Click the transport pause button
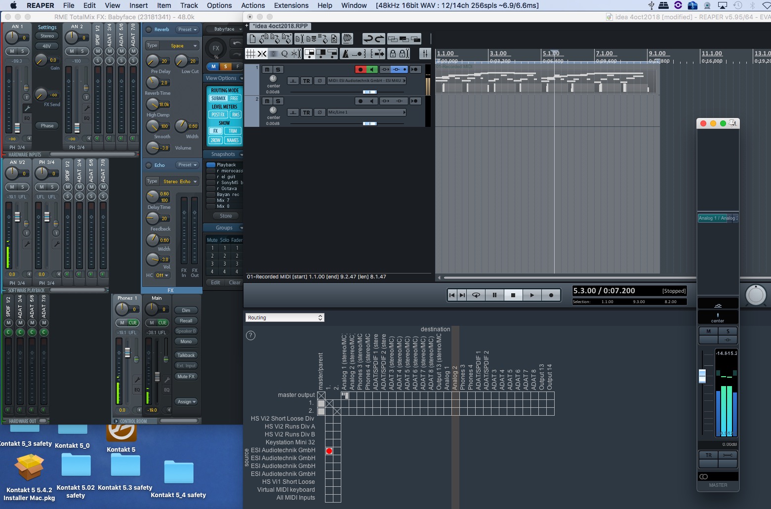This screenshot has height=509, width=771. pos(494,295)
